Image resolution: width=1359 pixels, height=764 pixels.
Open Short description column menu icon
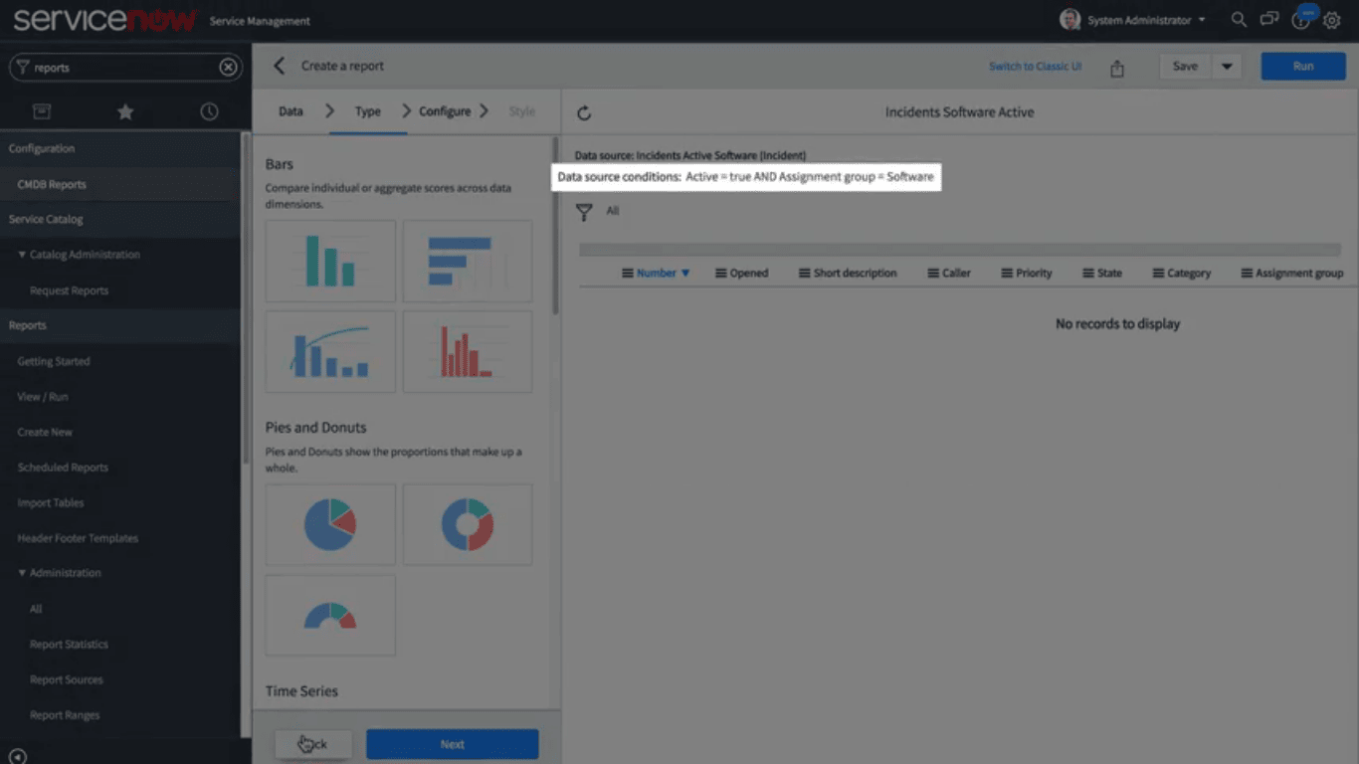(x=804, y=273)
